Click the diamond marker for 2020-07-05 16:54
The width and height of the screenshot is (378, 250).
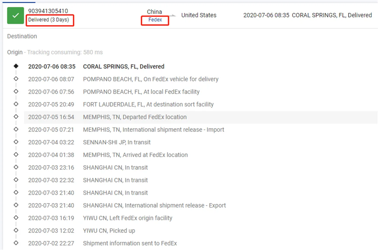click(x=16, y=116)
